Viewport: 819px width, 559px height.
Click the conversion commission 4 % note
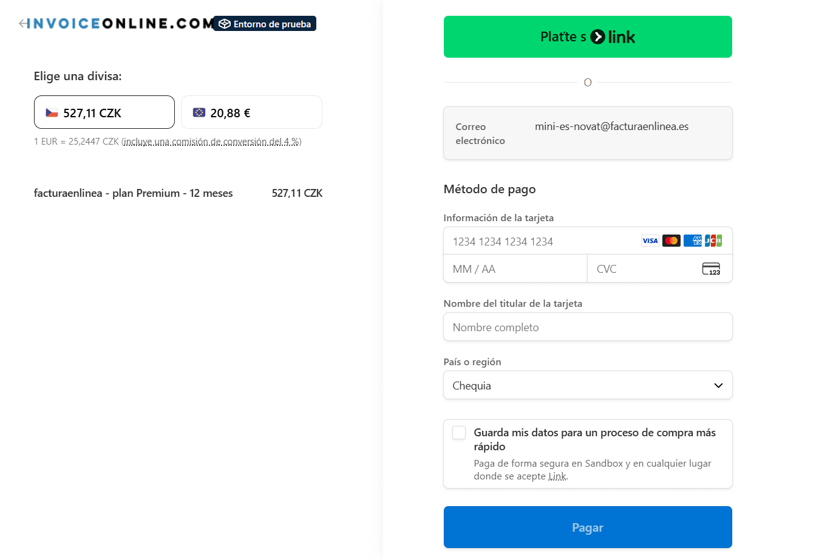click(x=212, y=142)
